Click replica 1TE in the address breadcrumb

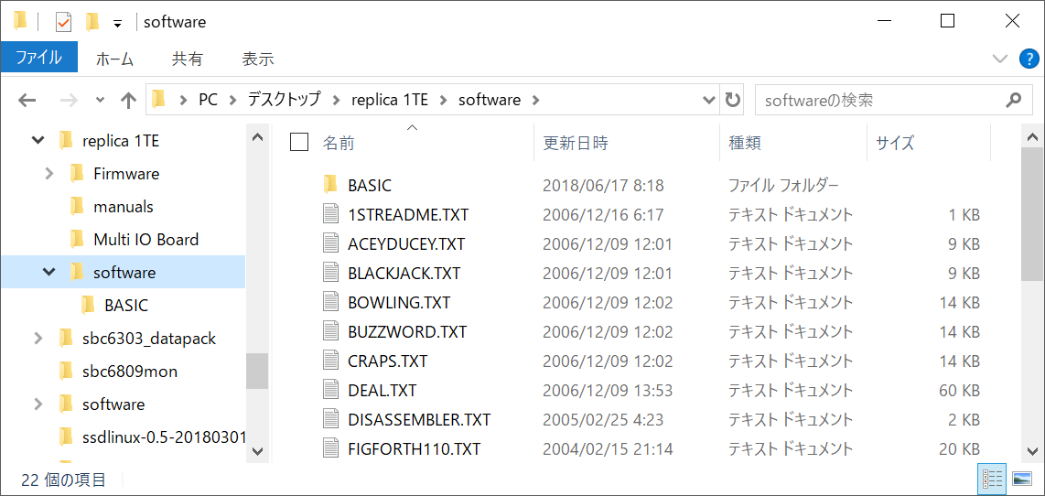[390, 100]
